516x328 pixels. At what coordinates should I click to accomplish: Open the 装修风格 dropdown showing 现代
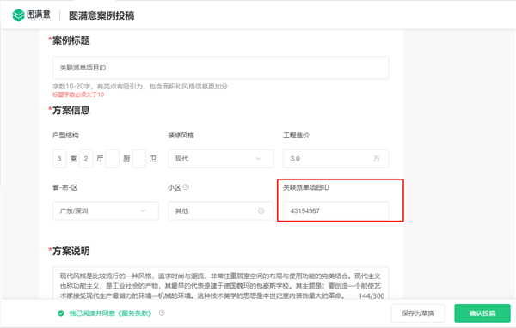coord(220,159)
